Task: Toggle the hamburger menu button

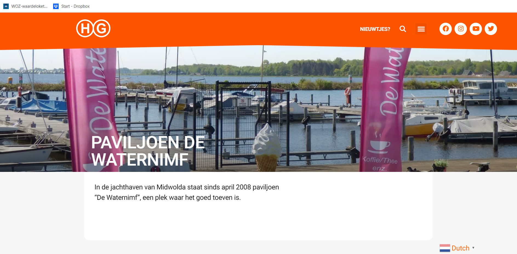Action: [421, 29]
